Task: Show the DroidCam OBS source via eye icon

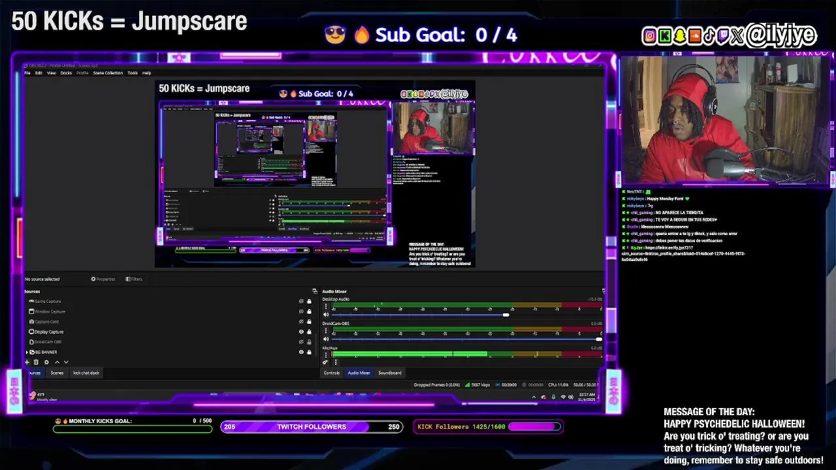Action: (301, 342)
